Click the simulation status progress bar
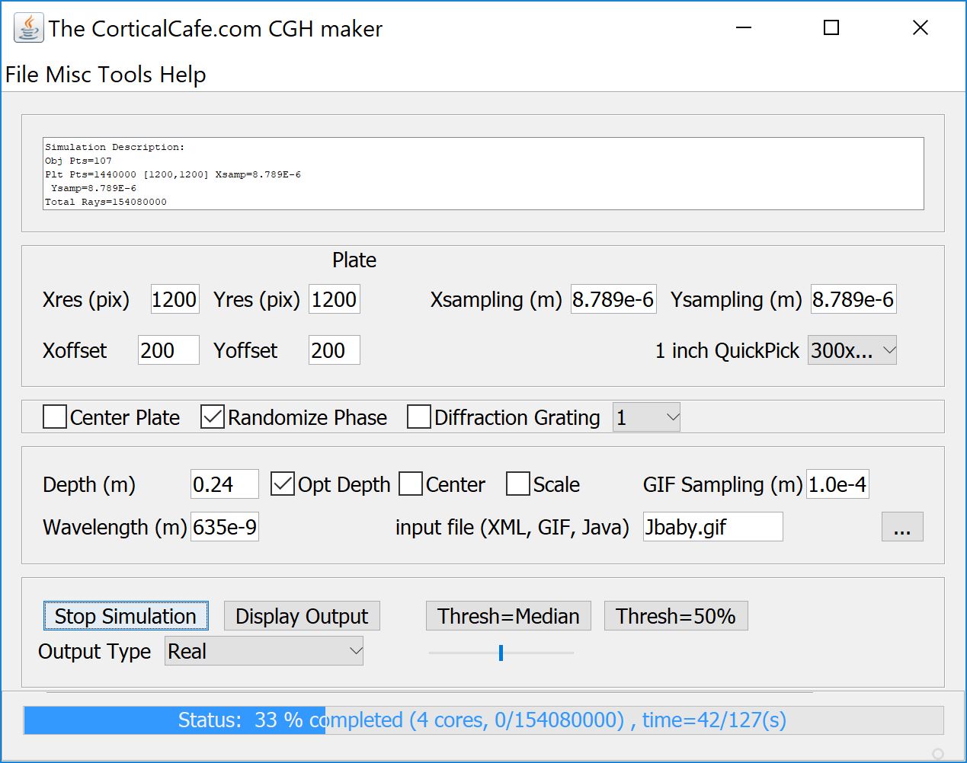 tap(483, 720)
